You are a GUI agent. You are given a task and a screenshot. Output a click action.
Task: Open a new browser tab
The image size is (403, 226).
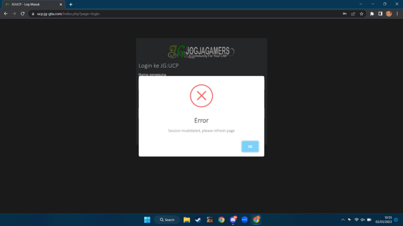tap(71, 5)
